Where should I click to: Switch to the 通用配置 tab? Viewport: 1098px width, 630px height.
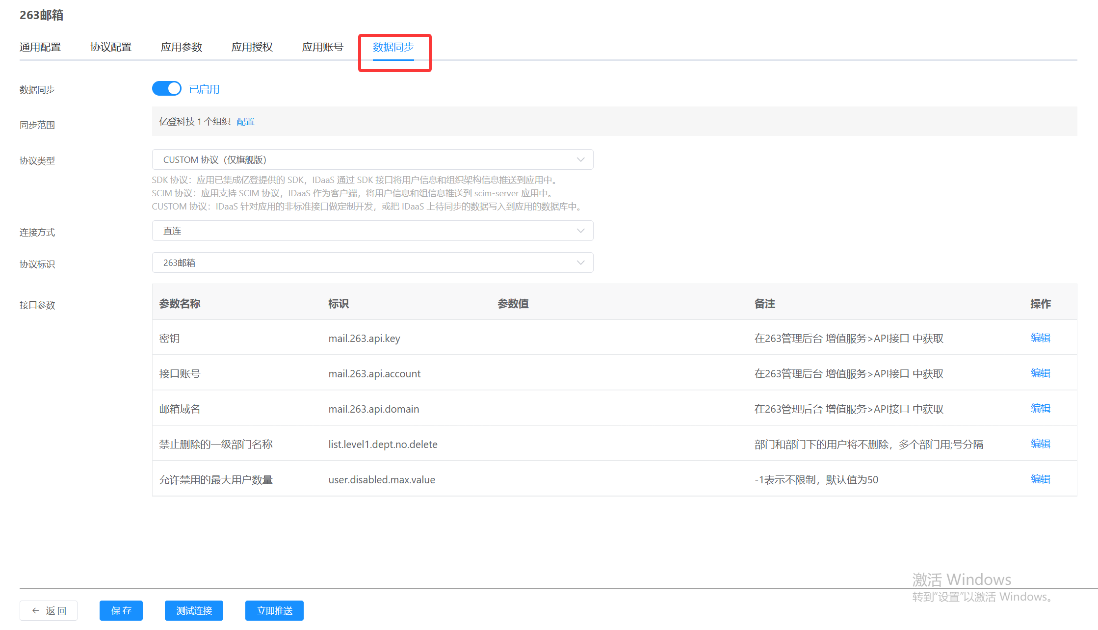click(x=40, y=47)
